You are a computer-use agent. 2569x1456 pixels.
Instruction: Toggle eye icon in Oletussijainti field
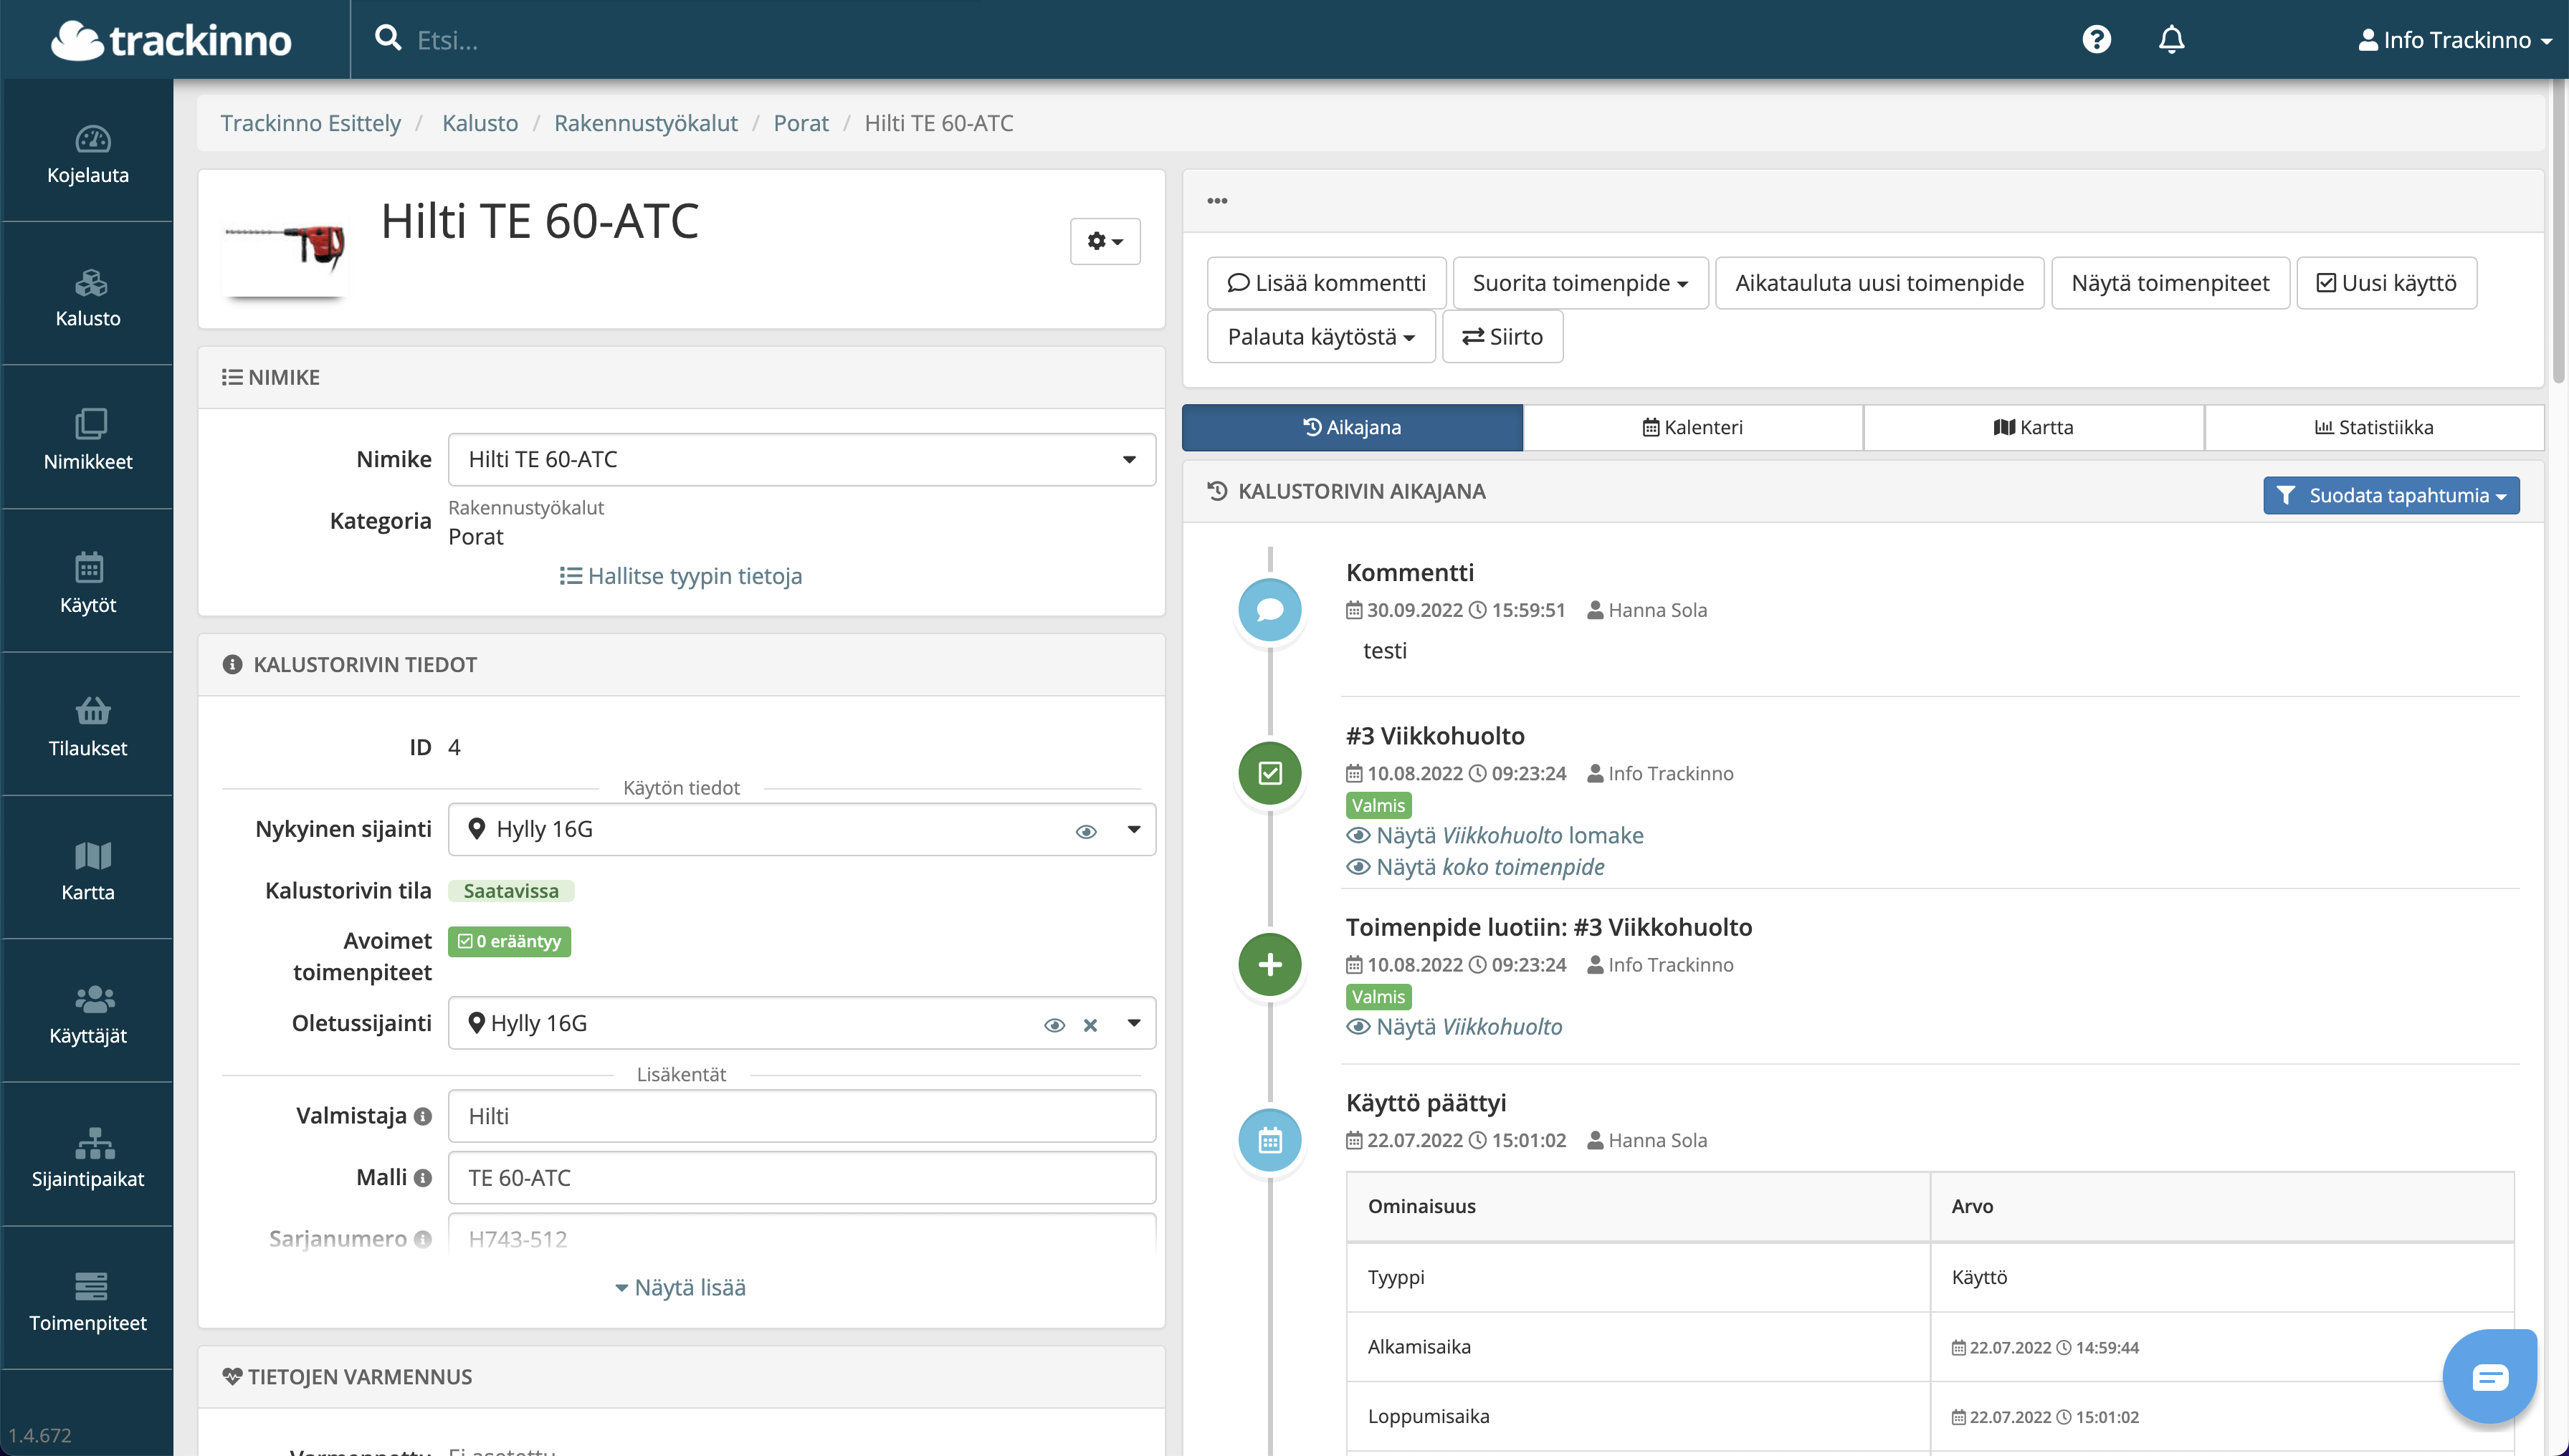click(x=1054, y=1025)
